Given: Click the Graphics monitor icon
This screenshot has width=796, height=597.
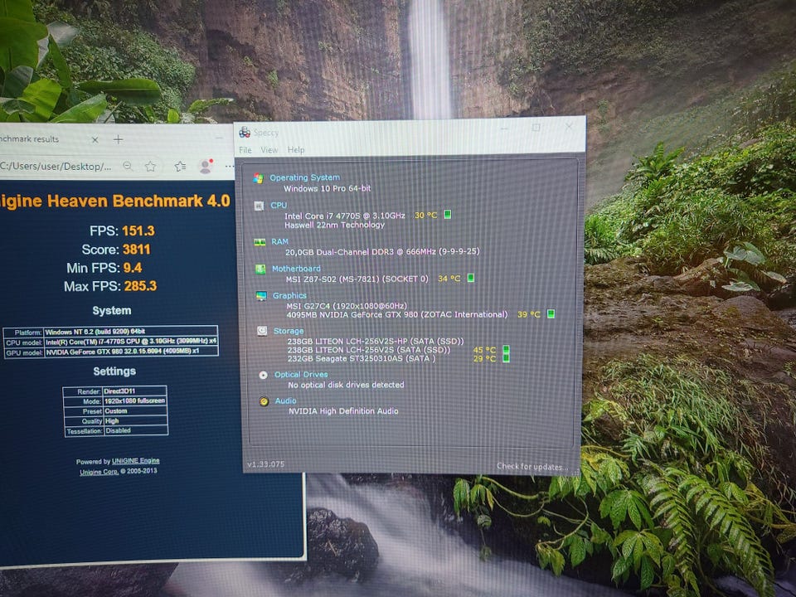Looking at the screenshot, I should point(260,295).
